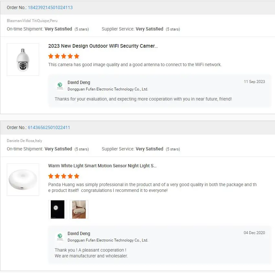The width and height of the screenshot is (275, 273).
Task: Click the white night light product thumbnail
Action: click(x=23, y=180)
